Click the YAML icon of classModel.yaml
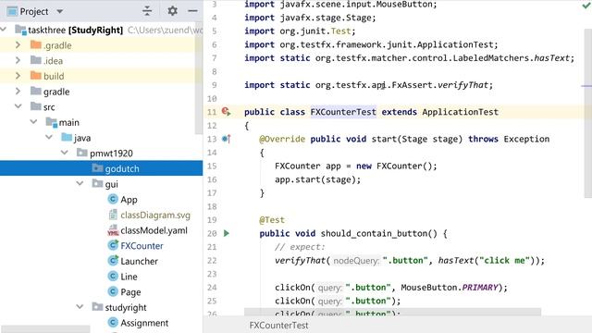Screen dimensions: 592x333 (113, 230)
